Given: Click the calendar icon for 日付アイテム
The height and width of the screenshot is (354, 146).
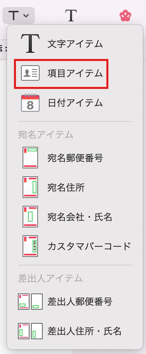Looking at the screenshot, I should (x=30, y=103).
